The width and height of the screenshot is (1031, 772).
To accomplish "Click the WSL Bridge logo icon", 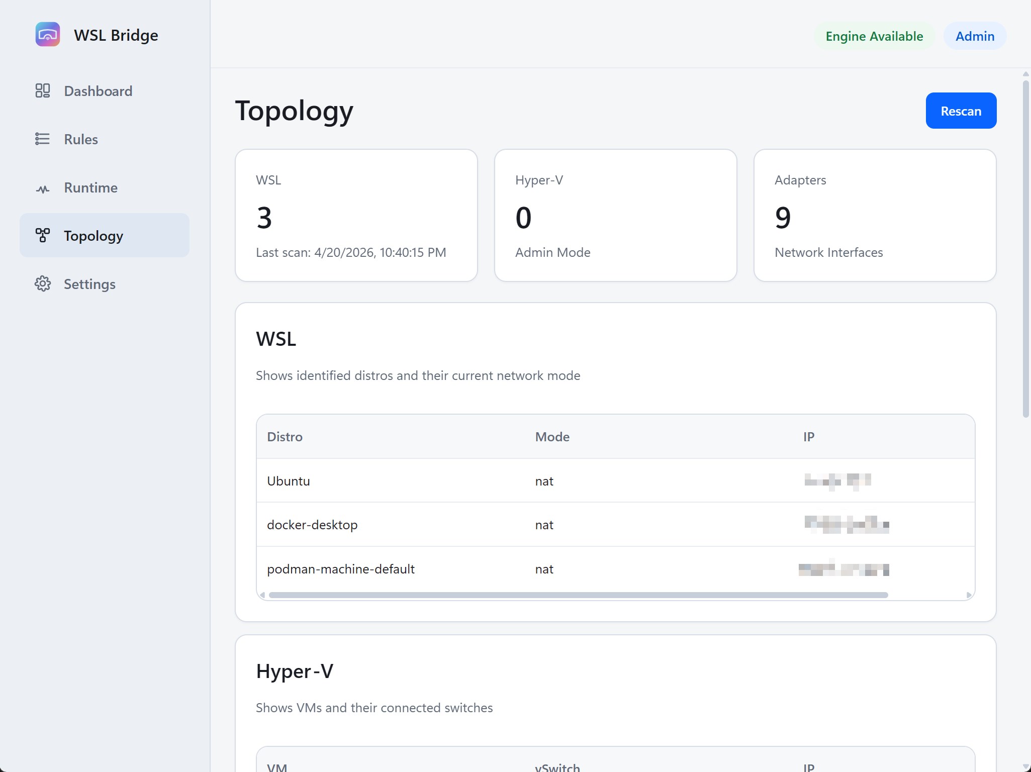I will 48,35.
